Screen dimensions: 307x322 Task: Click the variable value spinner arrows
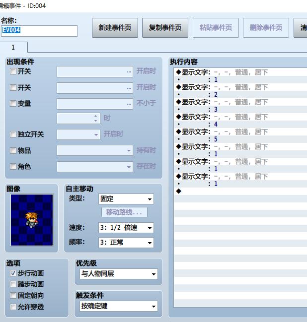click(x=95, y=118)
